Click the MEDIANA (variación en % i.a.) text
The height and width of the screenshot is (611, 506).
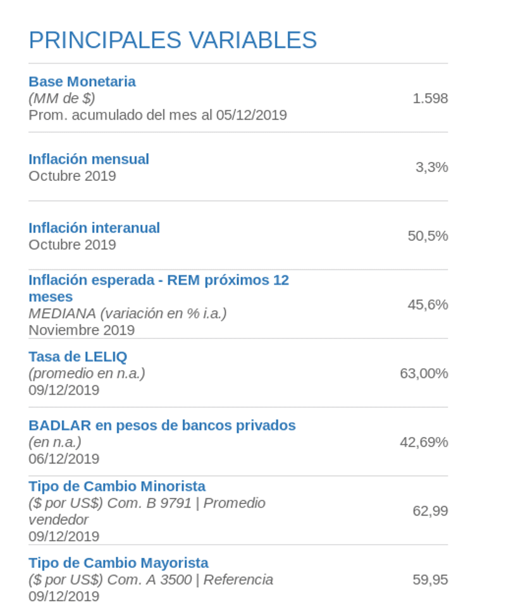(x=127, y=314)
